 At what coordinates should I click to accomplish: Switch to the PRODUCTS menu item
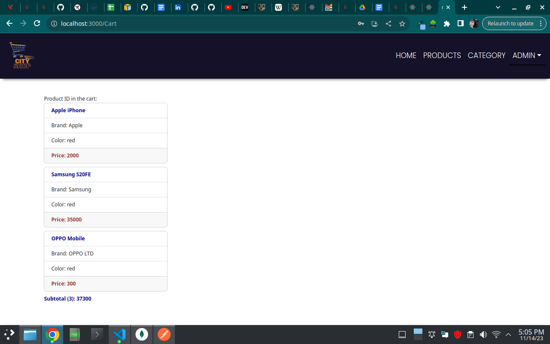coord(442,55)
